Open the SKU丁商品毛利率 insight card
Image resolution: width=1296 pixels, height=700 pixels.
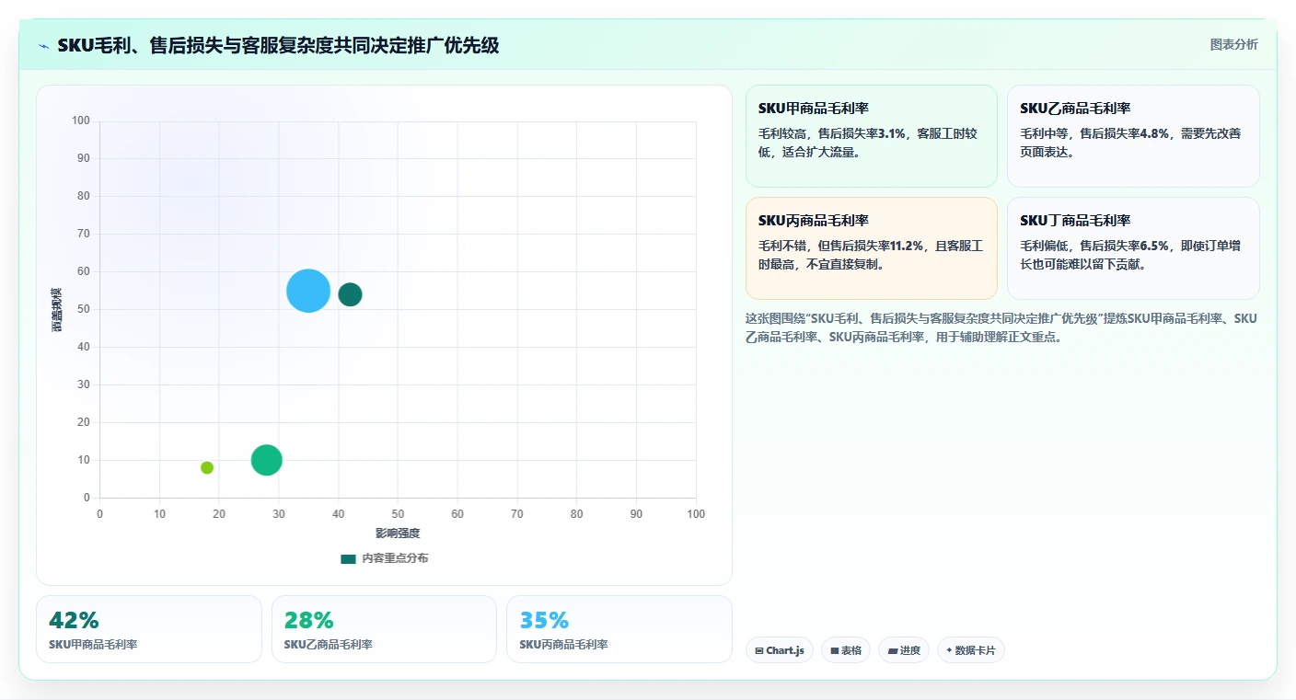point(1133,248)
